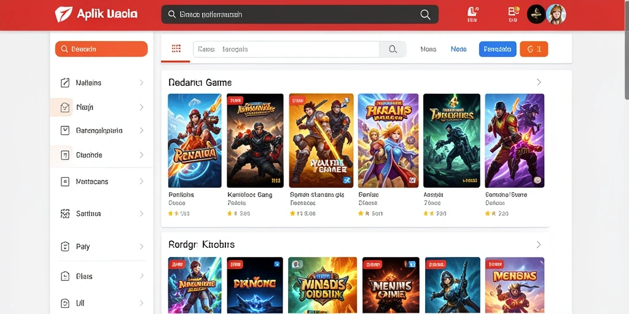Click the Sgman skanana gis title link
This screenshot has width=629, height=314.
pyautogui.click(x=317, y=194)
